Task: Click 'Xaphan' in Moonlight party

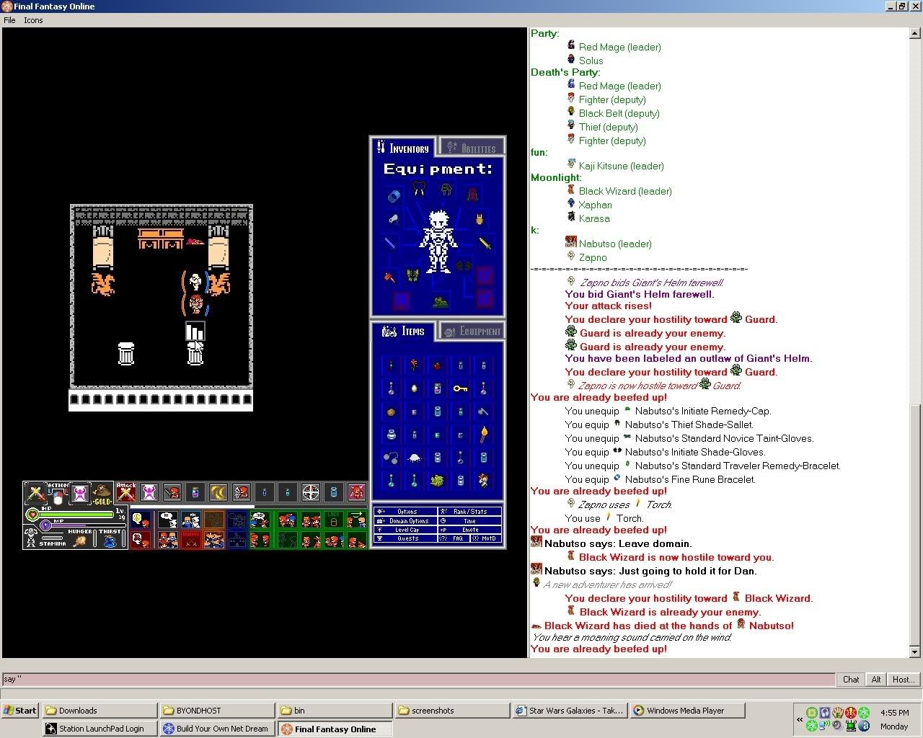Action: [595, 205]
